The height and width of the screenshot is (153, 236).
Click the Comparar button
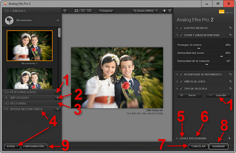[x=106, y=11]
